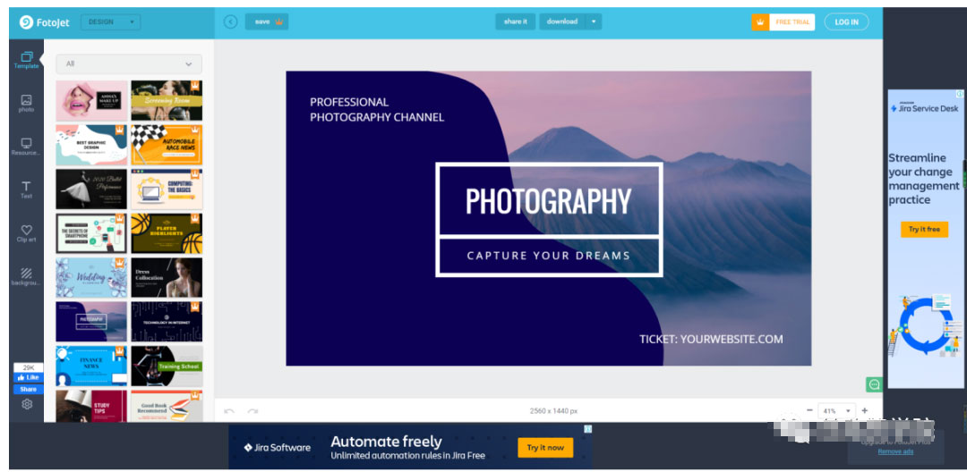The height and width of the screenshot is (472, 967).
Task: Click the save button
Action: 267,21
